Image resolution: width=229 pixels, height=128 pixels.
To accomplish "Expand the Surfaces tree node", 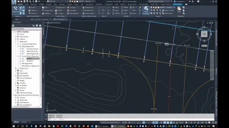I will point(16,39).
